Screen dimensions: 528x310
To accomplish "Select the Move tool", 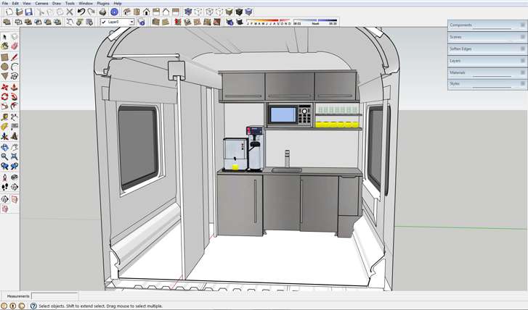I will pyautogui.click(x=4, y=87).
